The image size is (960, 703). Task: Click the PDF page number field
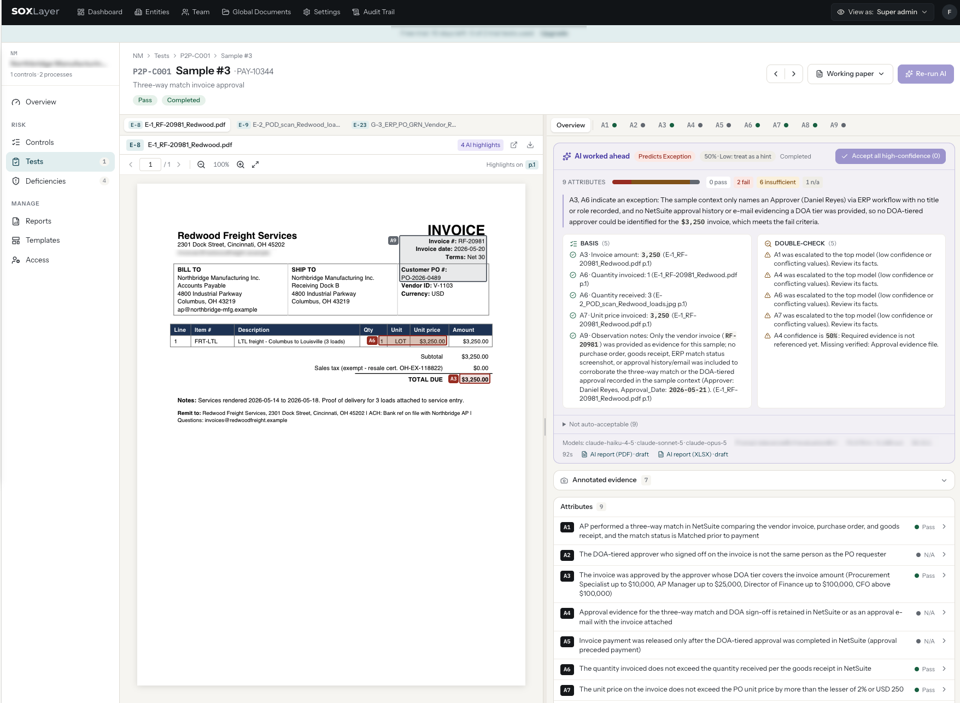(150, 165)
